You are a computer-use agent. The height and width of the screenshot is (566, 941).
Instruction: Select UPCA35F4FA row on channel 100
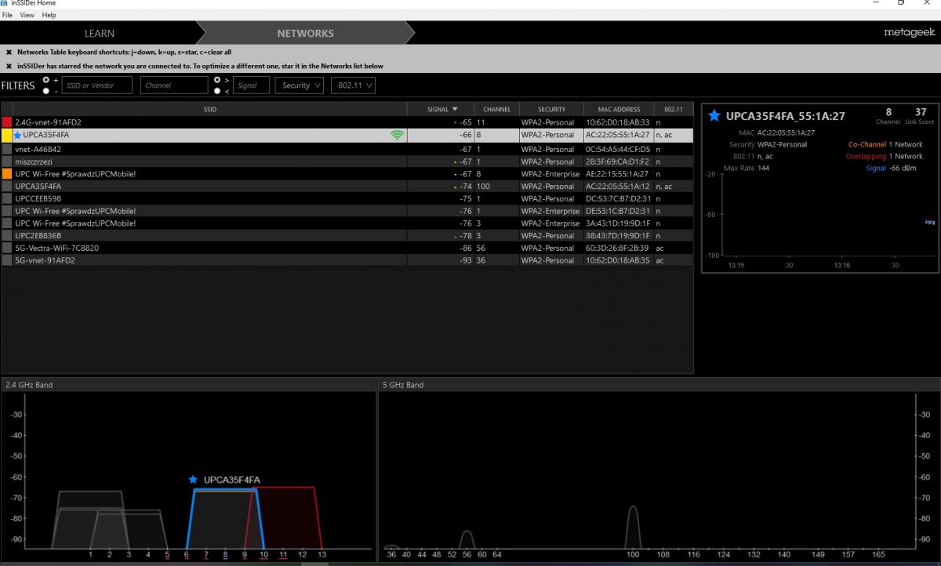347,187
